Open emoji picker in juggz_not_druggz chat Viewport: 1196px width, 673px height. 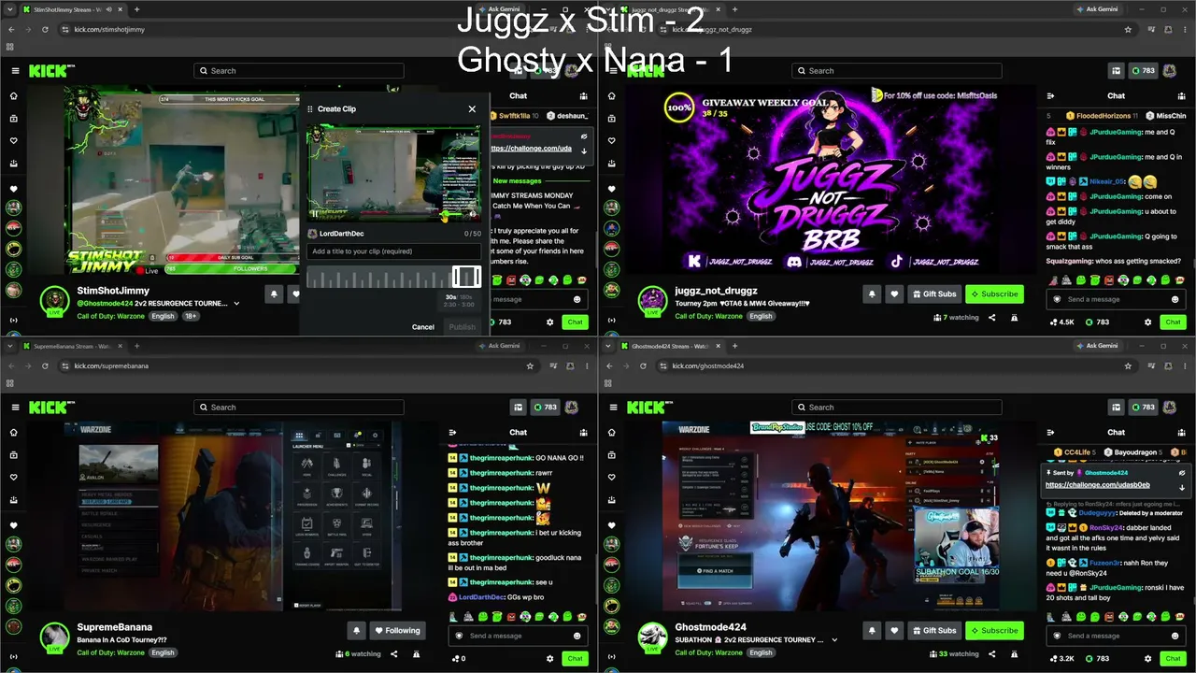(x=1175, y=299)
